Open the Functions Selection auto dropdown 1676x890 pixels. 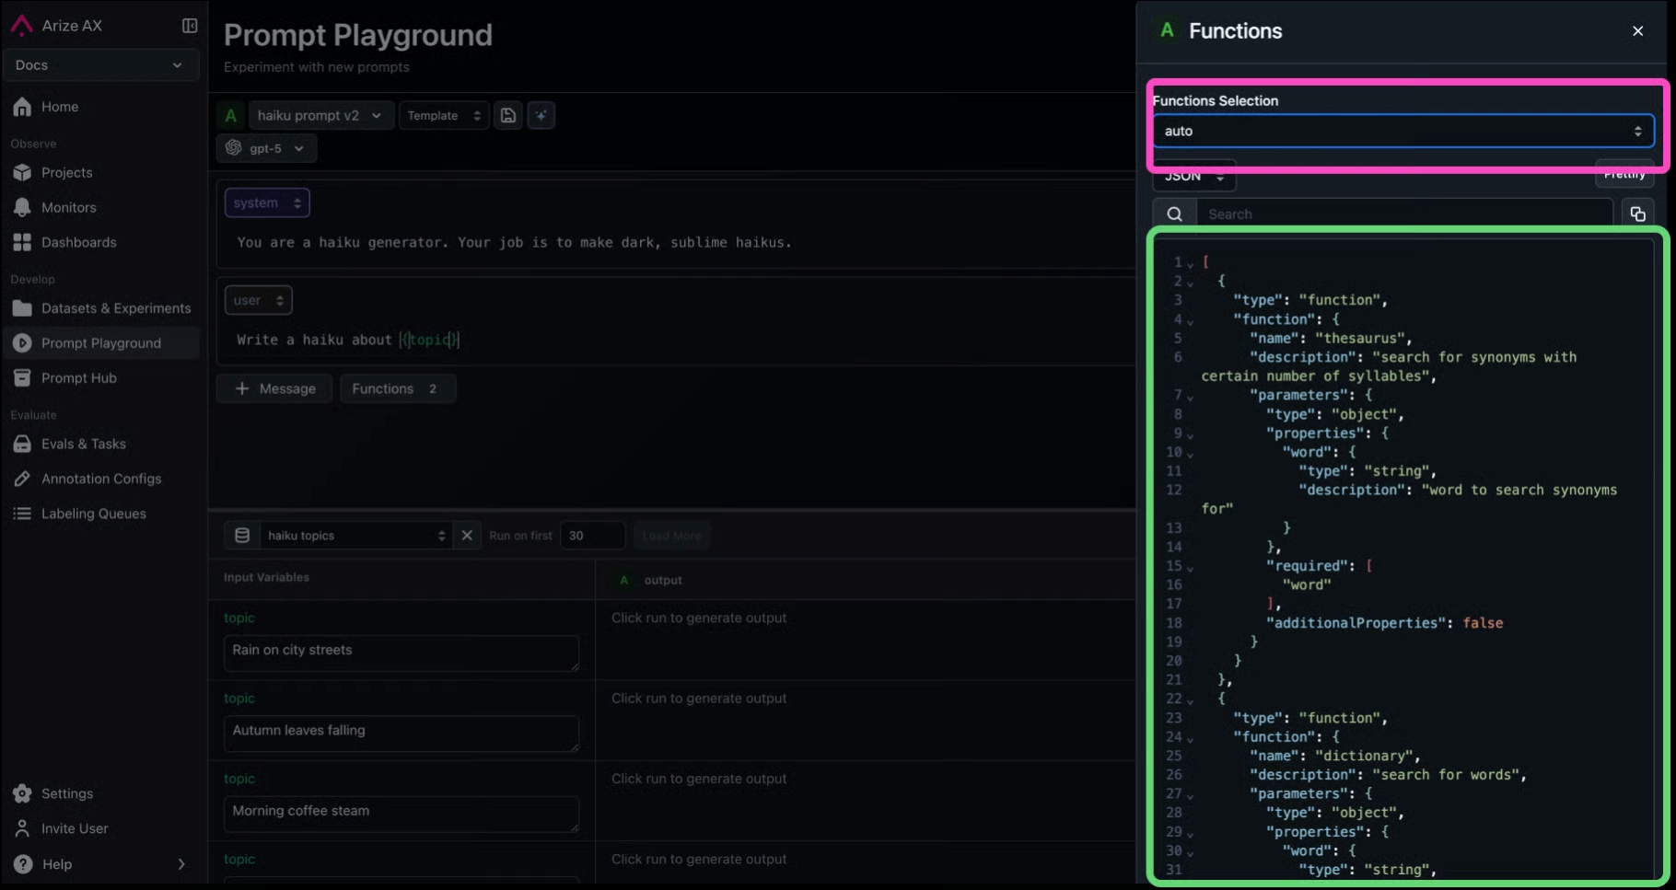tap(1402, 131)
